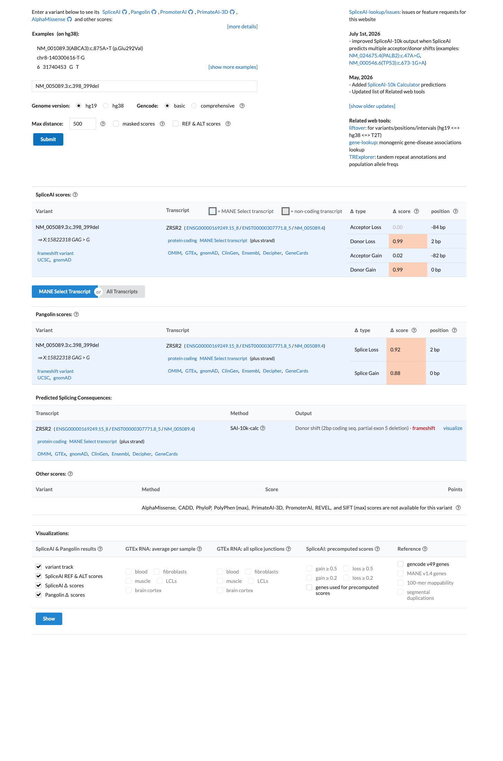Image resolution: width=503 pixels, height=761 pixels.
Task: Expand more details link
Action: coord(242,27)
